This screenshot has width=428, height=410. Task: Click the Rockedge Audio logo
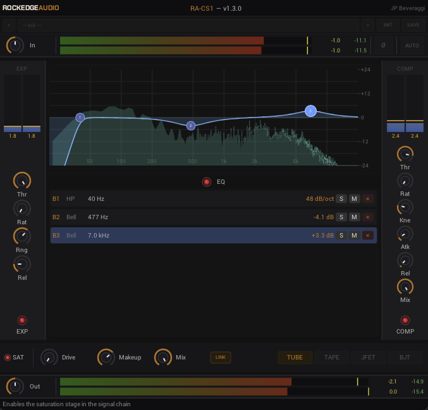click(x=30, y=8)
